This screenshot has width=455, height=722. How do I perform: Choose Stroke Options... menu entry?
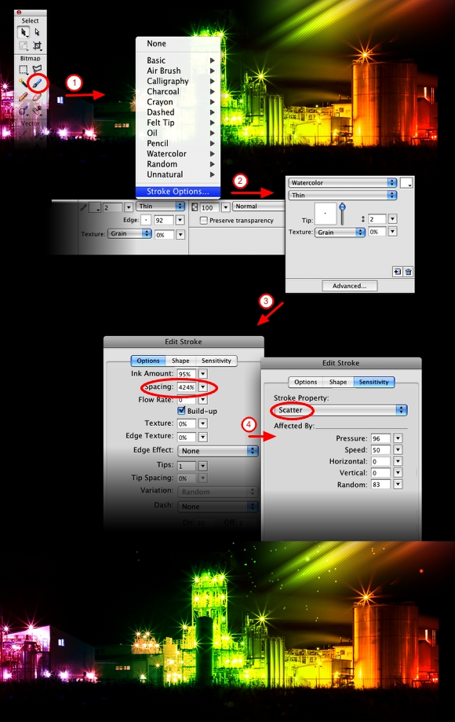point(178,192)
